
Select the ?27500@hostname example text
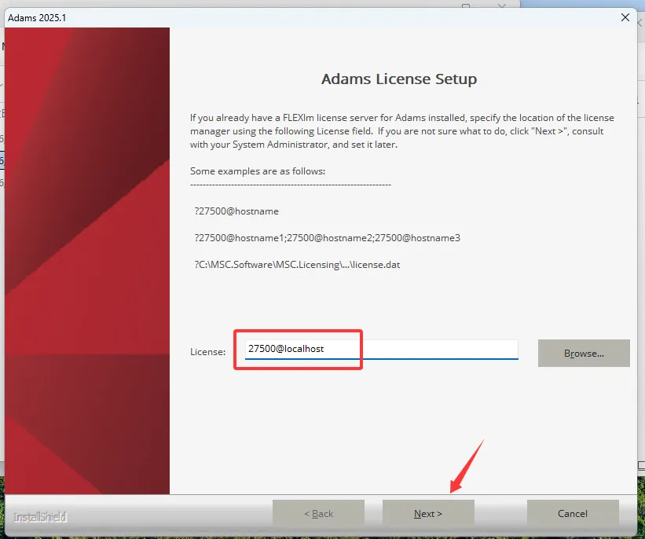[x=236, y=211]
